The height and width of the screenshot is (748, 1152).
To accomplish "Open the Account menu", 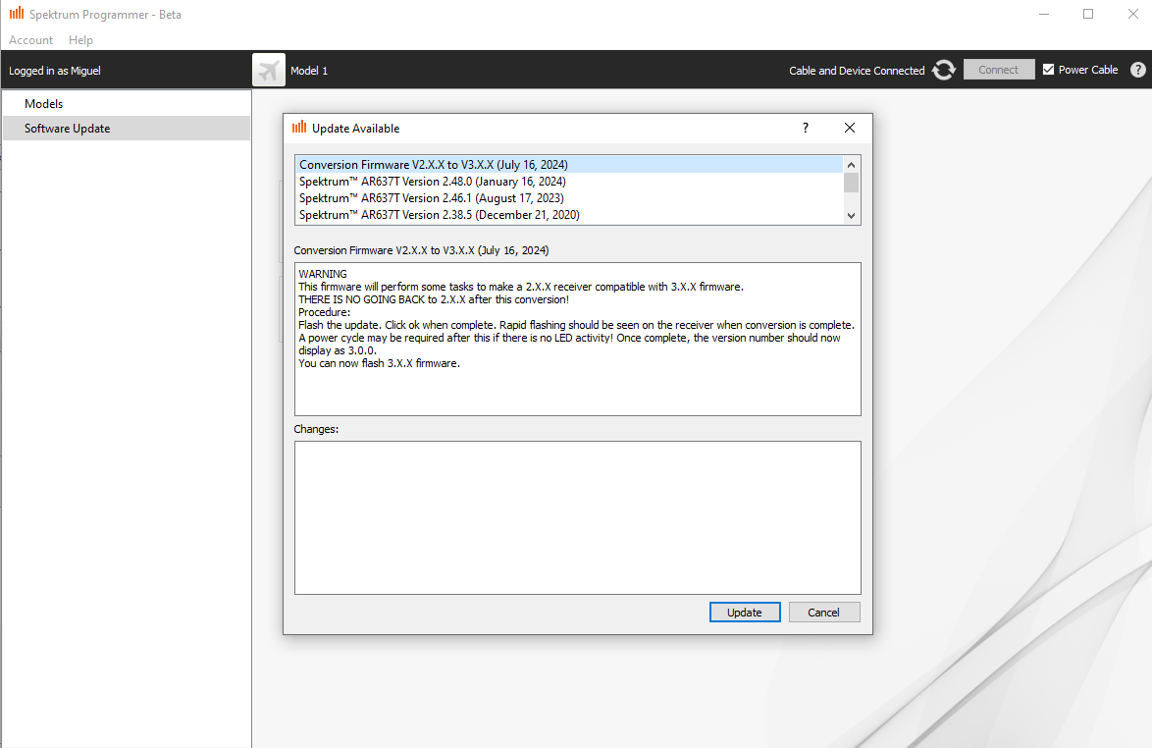I will coord(31,40).
